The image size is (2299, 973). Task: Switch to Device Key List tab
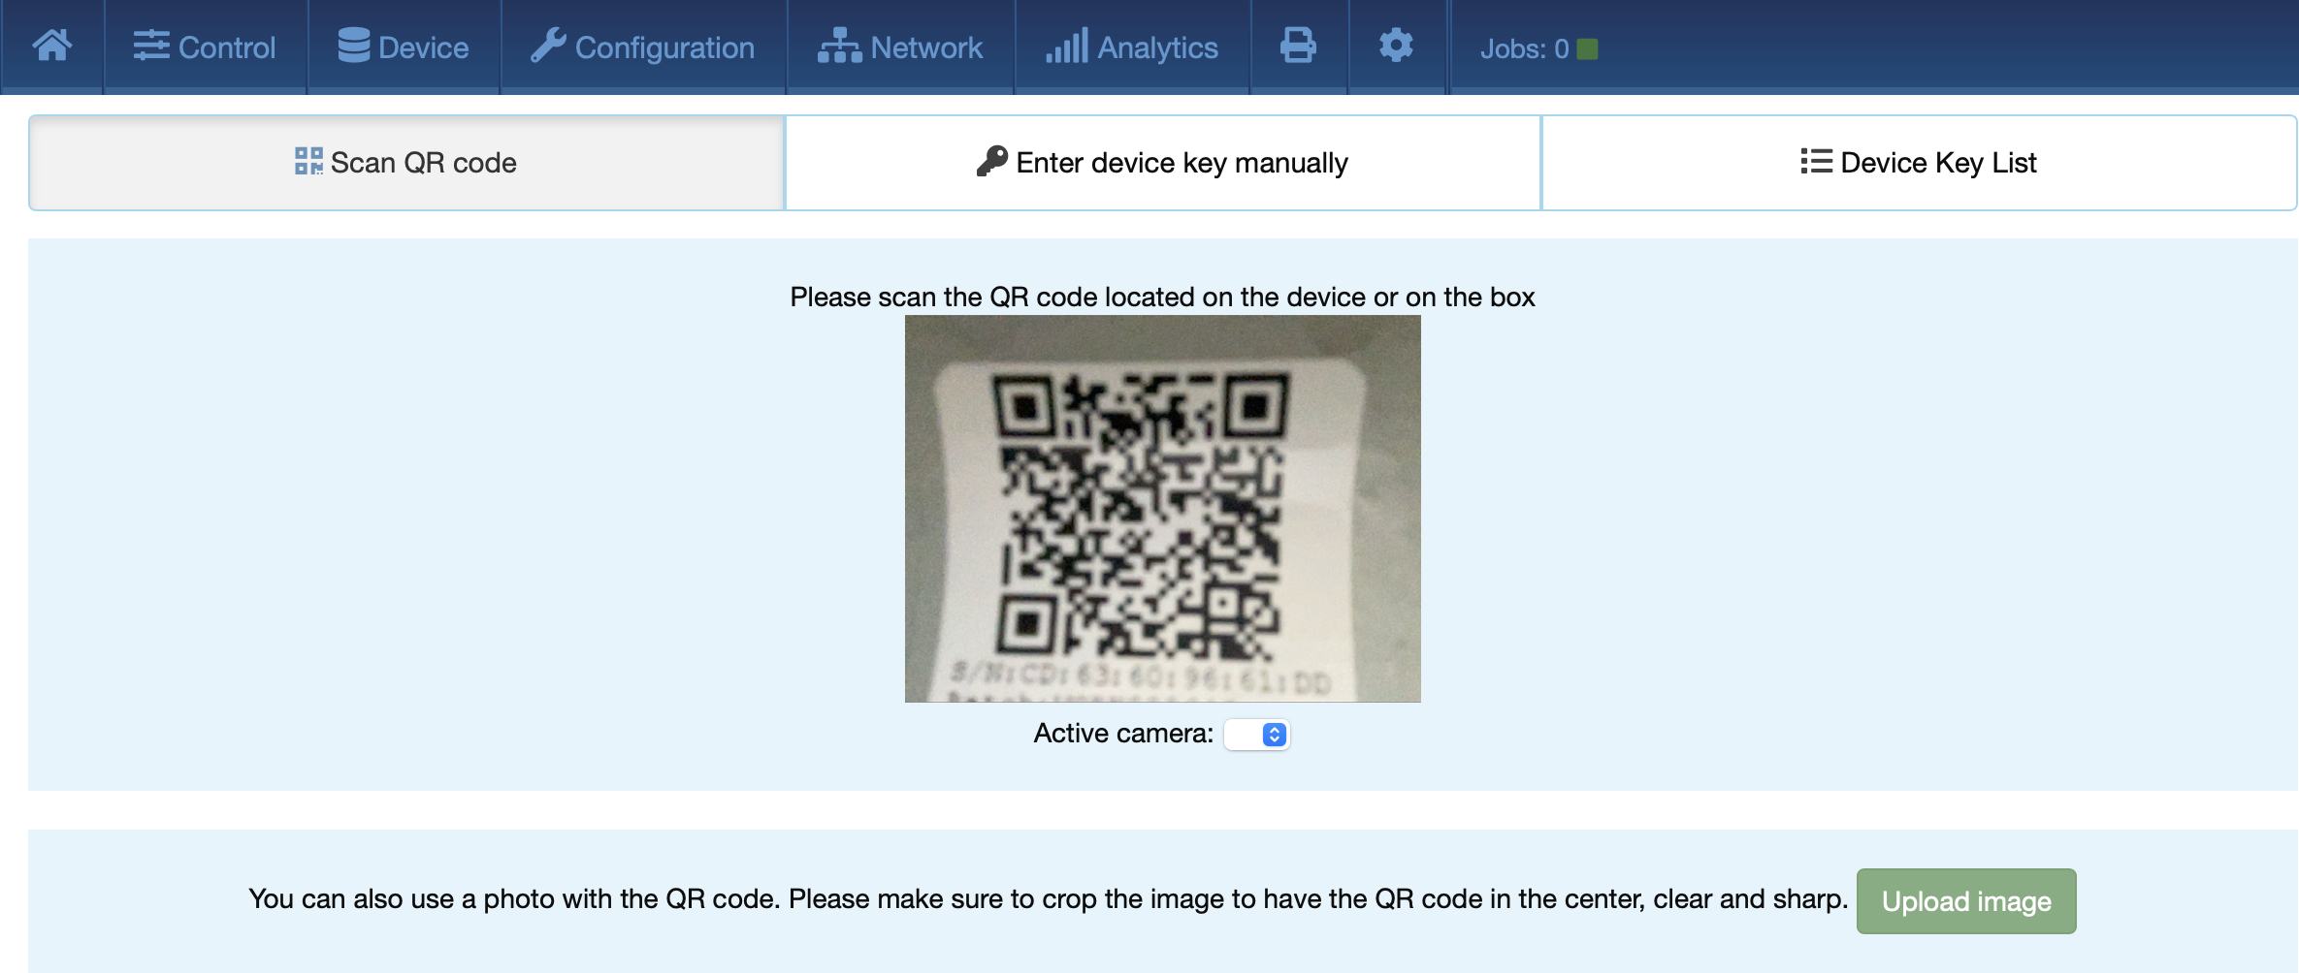tap(1919, 163)
